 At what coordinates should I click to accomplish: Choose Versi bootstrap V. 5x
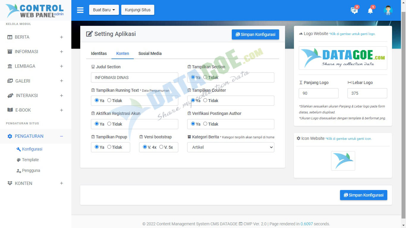[x=161, y=147]
